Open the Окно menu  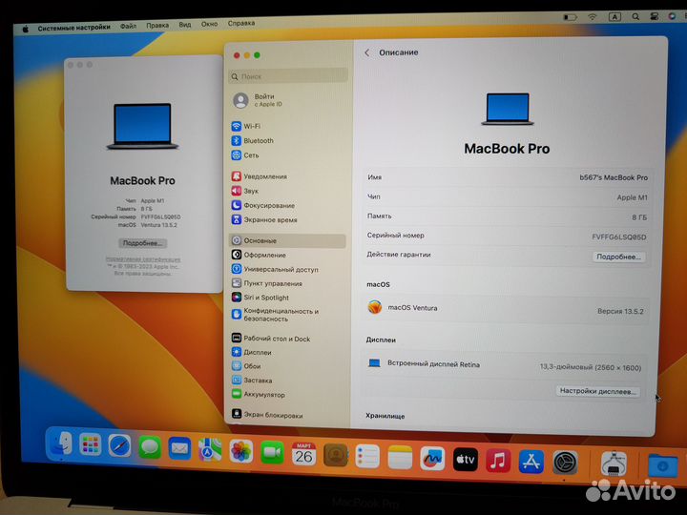click(x=209, y=24)
